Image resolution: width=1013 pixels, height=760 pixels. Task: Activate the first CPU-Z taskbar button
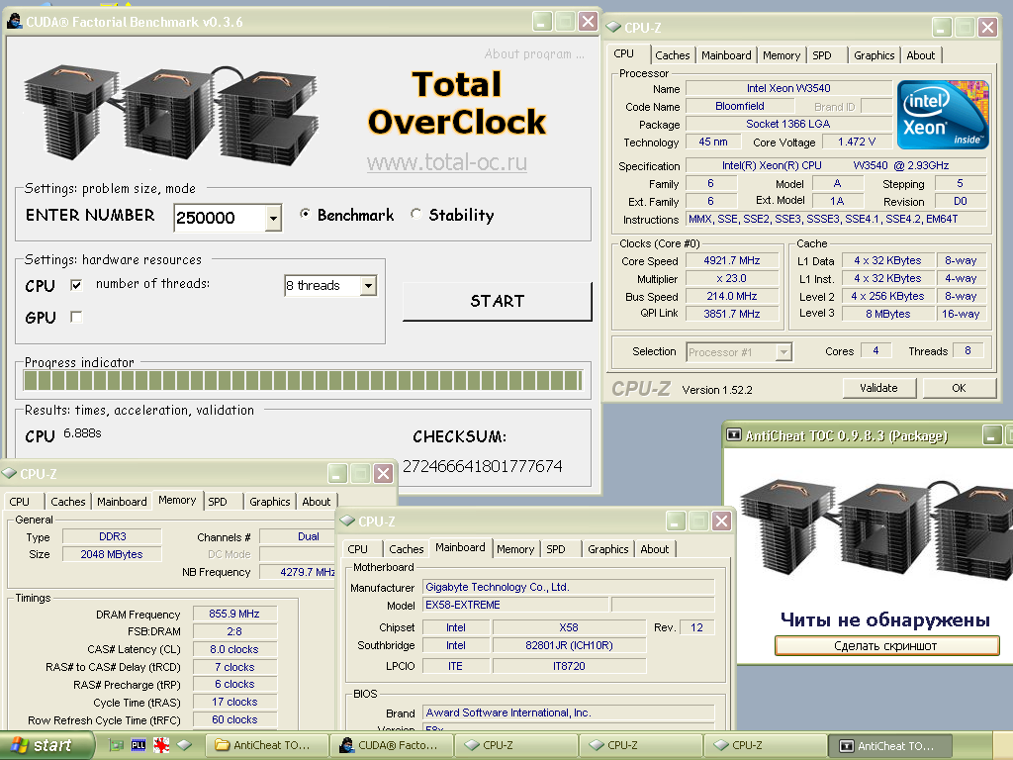[516, 745]
